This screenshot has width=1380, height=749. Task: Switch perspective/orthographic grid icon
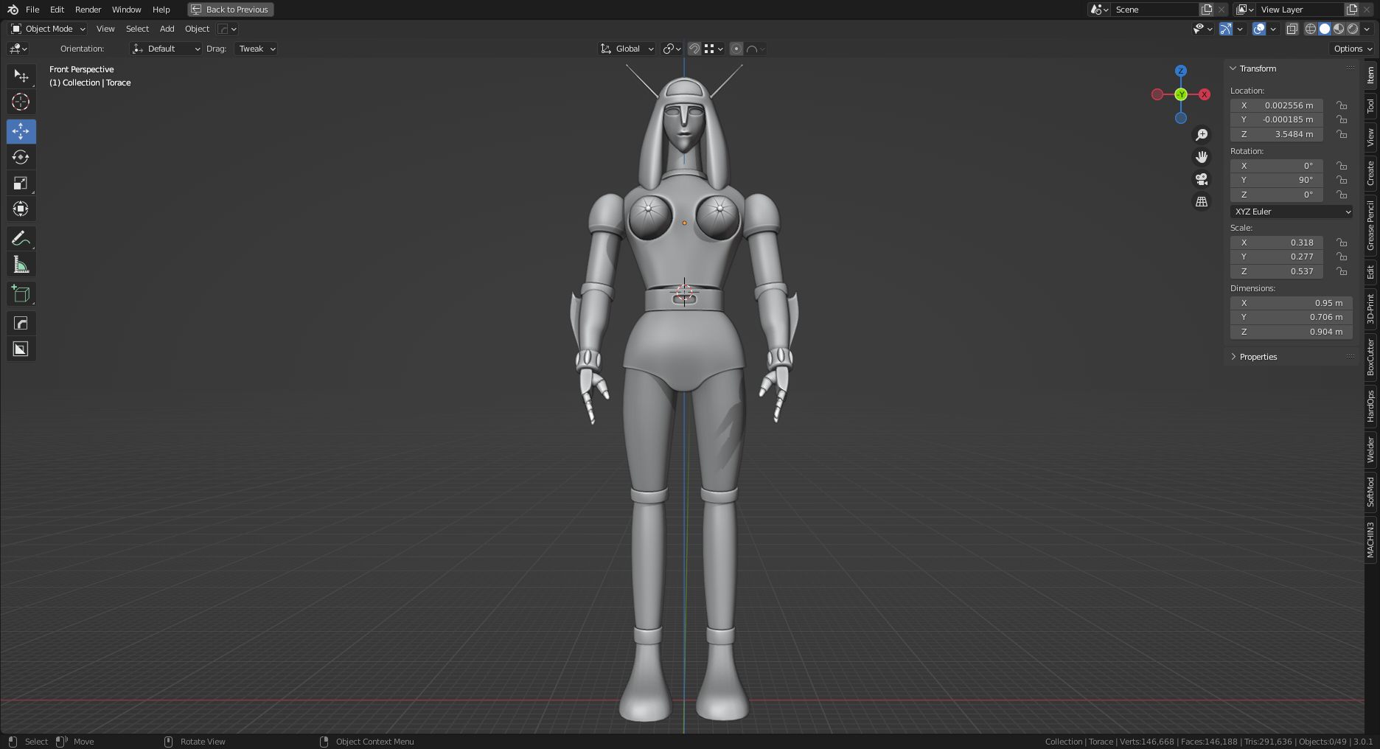[x=1202, y=201]
